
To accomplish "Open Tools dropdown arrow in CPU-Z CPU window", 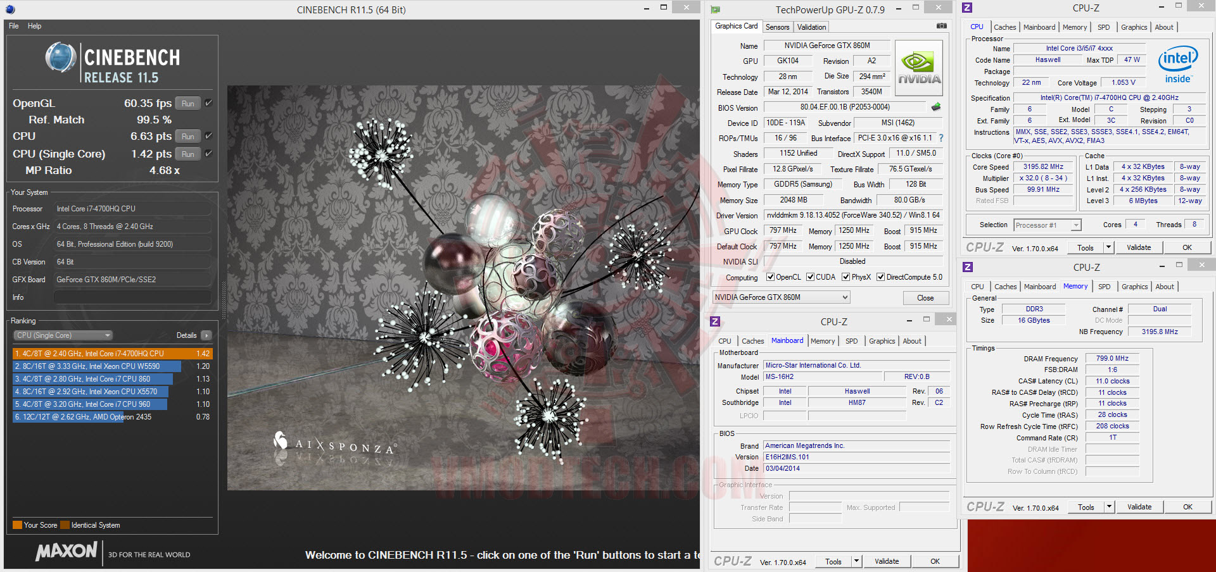I will point(1108,247).
